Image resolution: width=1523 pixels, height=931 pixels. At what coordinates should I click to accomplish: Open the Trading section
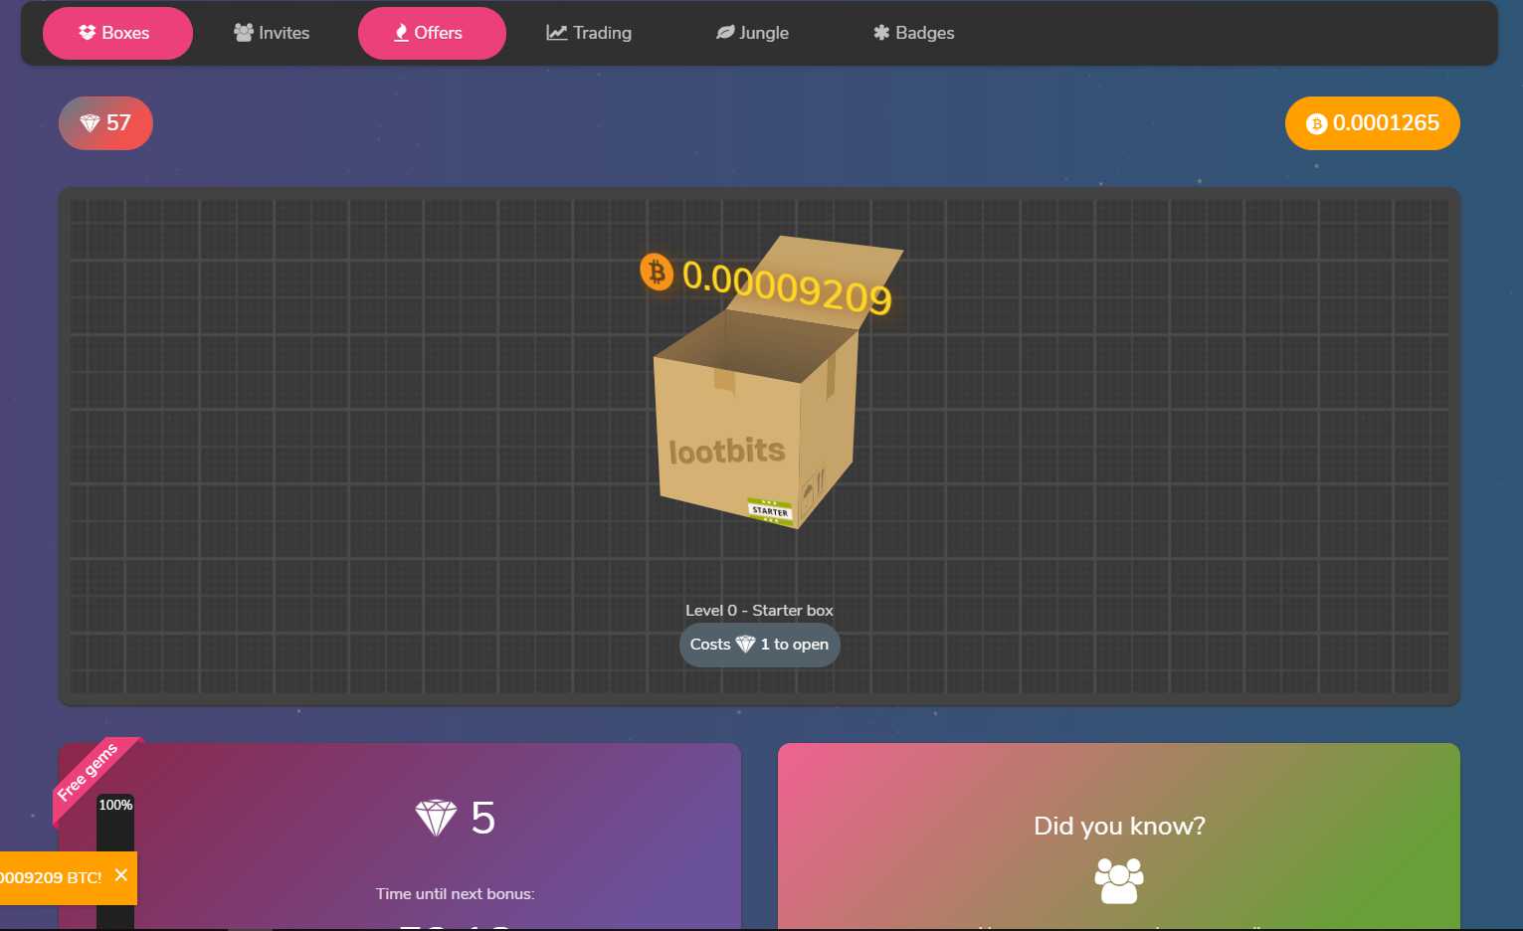(589, 33)
